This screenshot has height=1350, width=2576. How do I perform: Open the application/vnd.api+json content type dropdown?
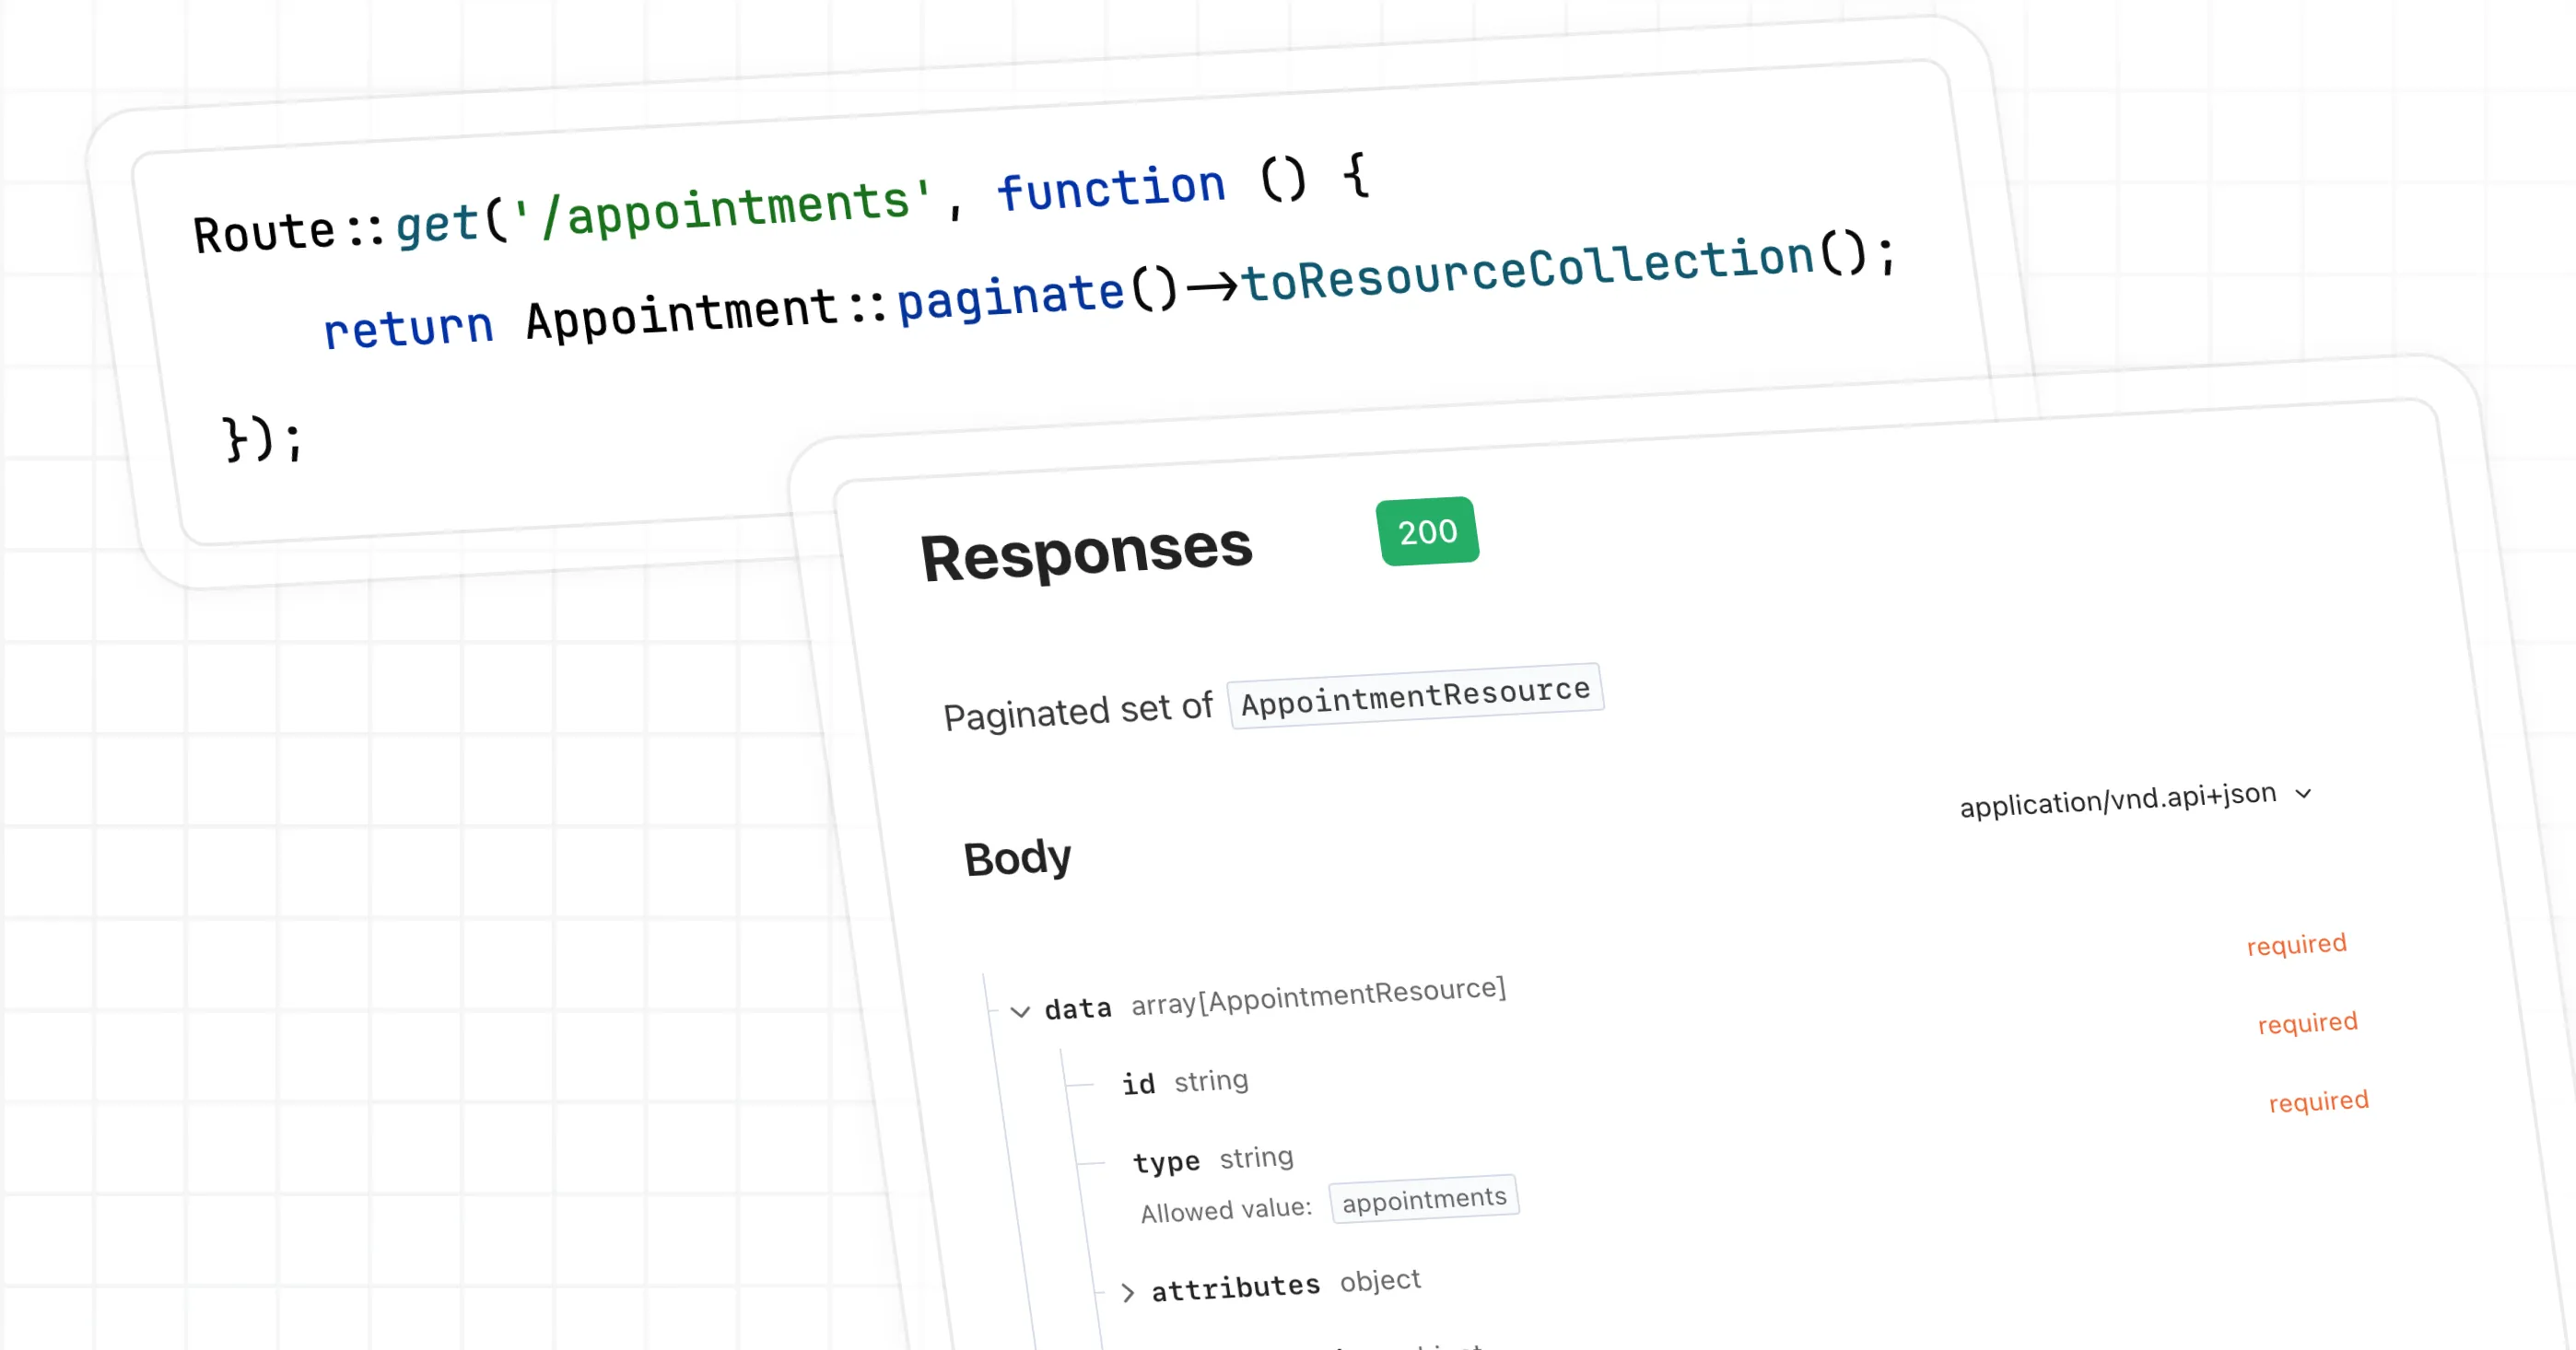tap(2117, 799)
